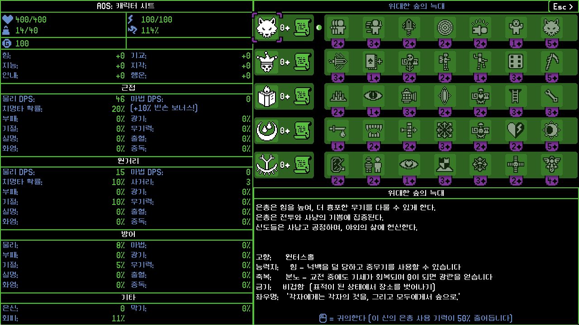Open the scroll icon next to the wolf deity
This screenshot has width=579, height=325.
coord(303,28)
